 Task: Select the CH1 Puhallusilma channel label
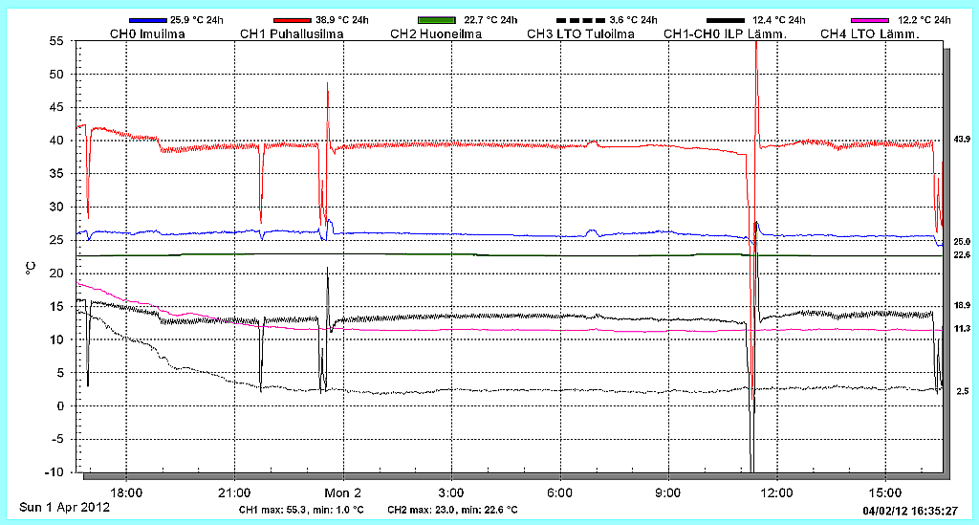pyautogui.click(x=292, y=34)
